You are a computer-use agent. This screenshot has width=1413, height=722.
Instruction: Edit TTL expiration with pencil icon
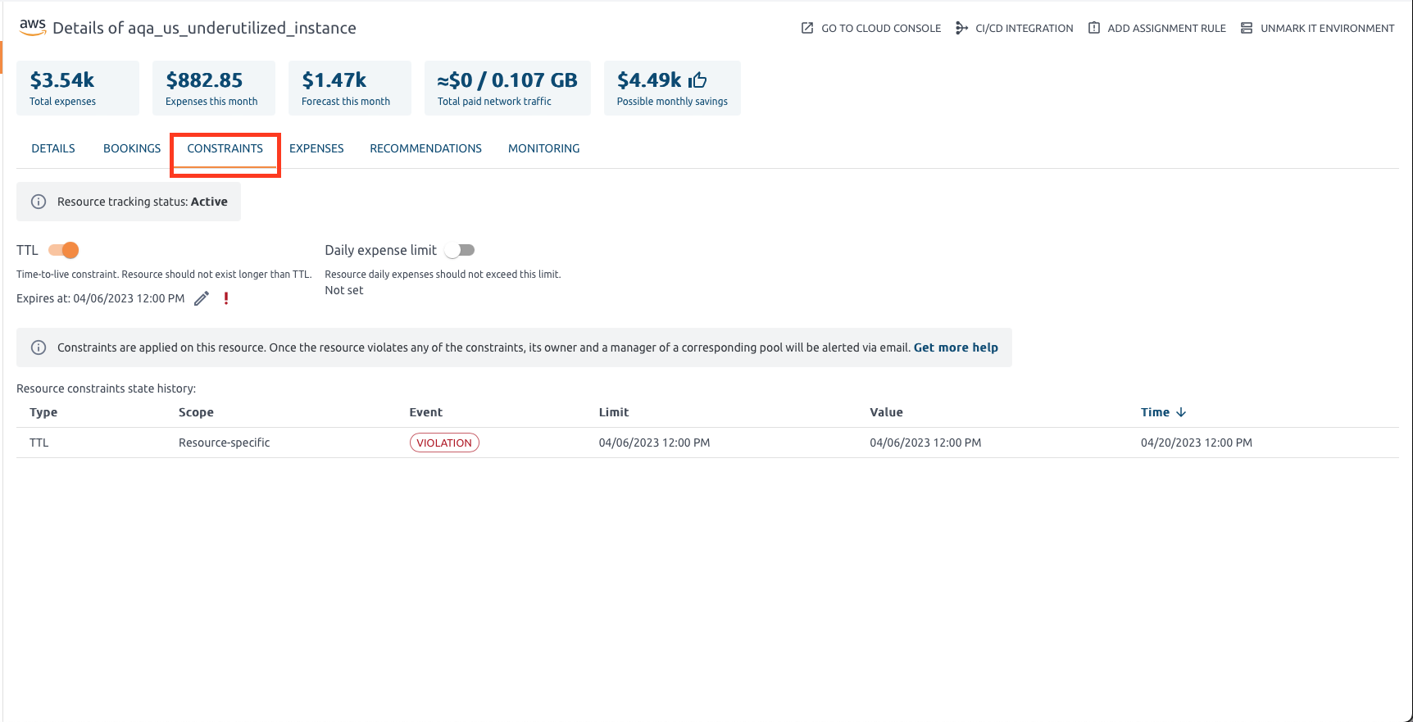202,298
